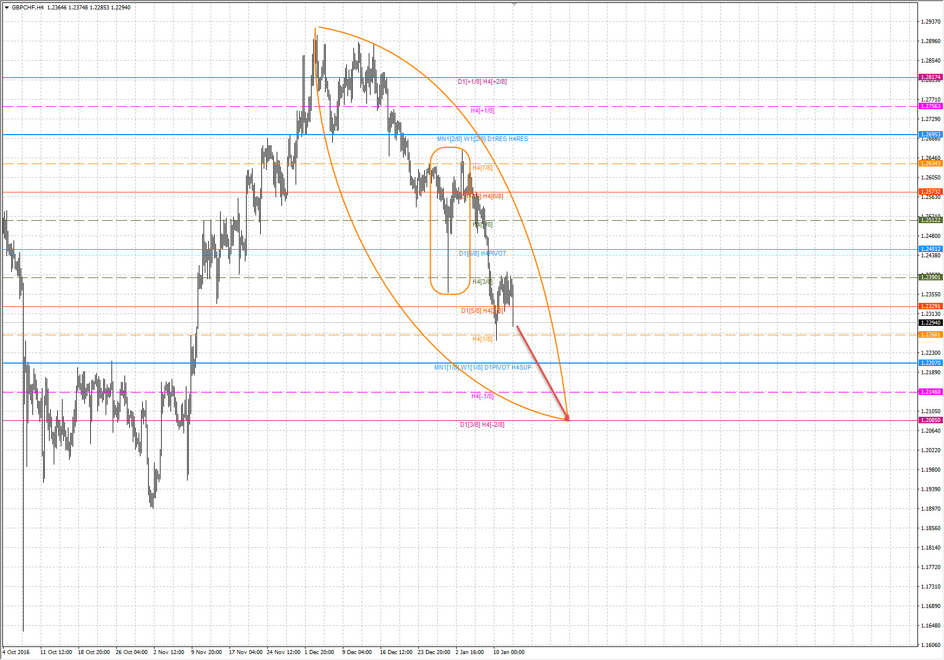Click the 1 Dec 20:00 time axis label
The height and width of the screenshot is (660, 944).
coord(319,652)
